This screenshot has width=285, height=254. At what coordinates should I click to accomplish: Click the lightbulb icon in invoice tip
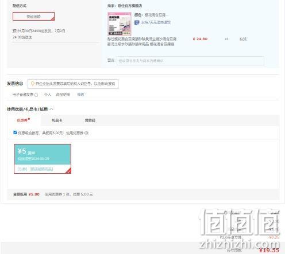click(x=33, y=84)
